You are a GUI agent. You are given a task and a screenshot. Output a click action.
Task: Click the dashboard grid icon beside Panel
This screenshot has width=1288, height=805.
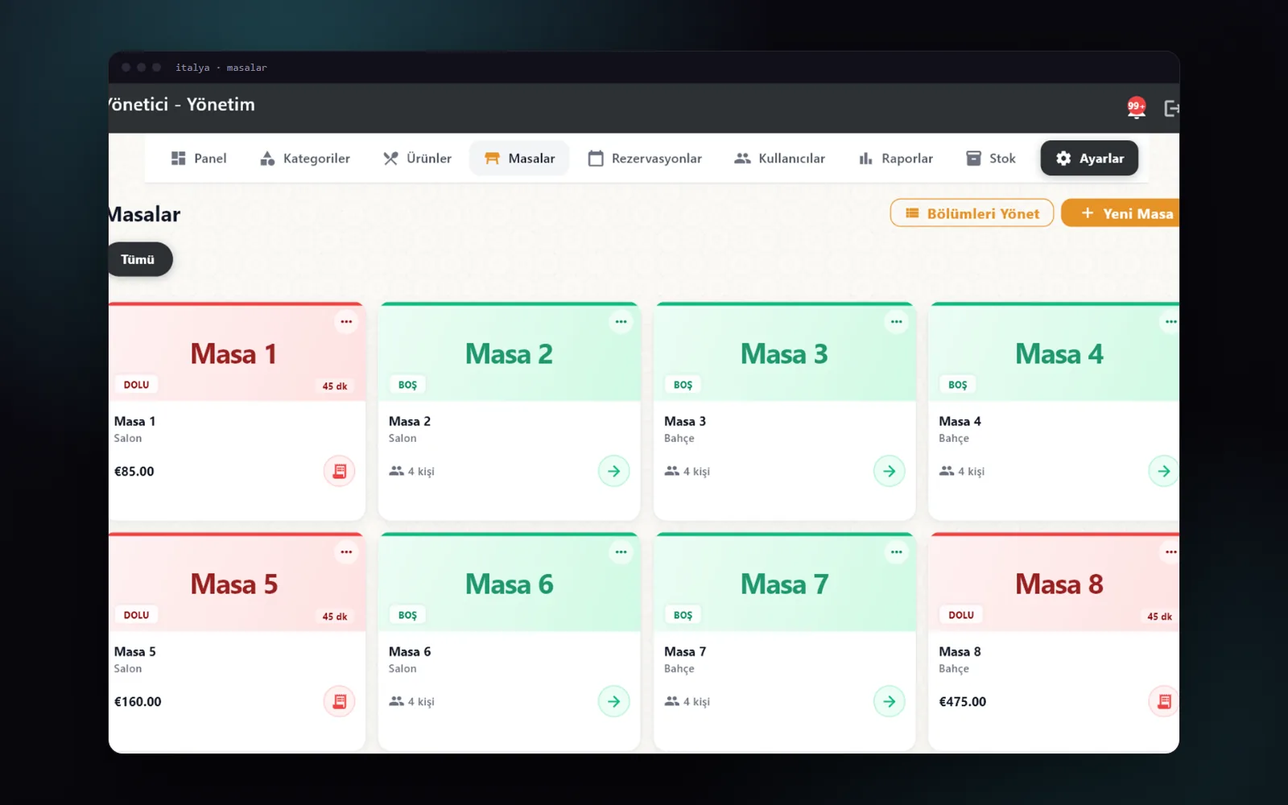178,159
